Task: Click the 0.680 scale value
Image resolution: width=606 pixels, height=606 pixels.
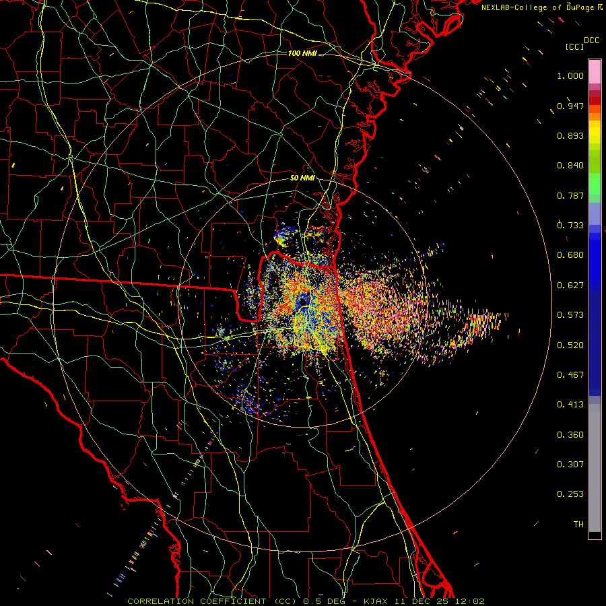Action: coord(570,255)
